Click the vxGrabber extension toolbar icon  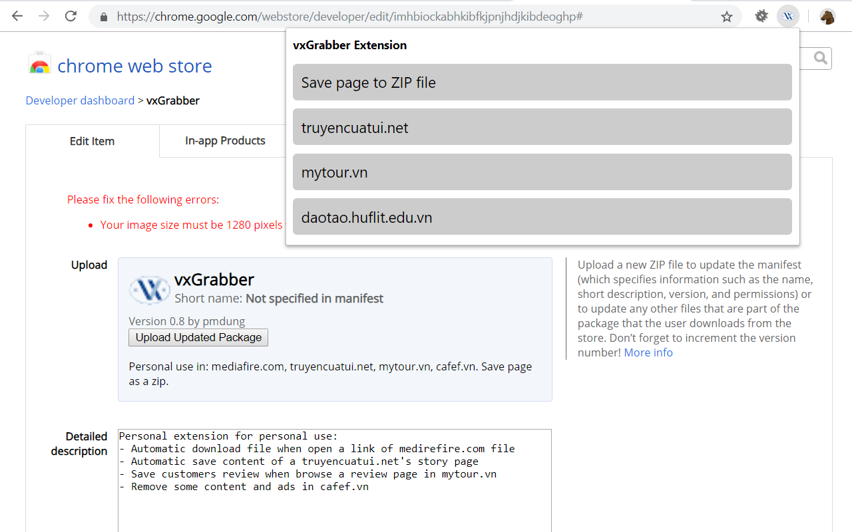pyautogui.click(x=788, y=17)
